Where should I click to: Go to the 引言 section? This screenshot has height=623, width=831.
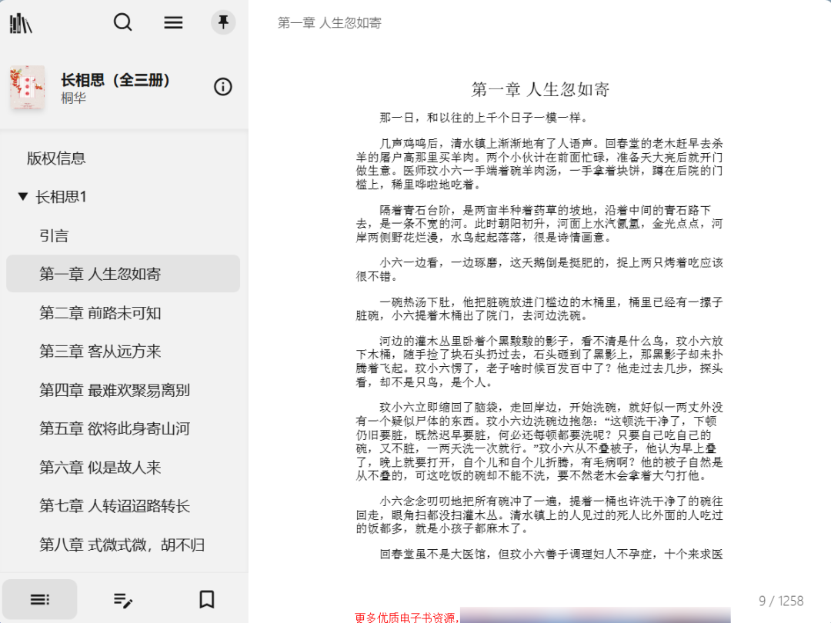point(54,235)
